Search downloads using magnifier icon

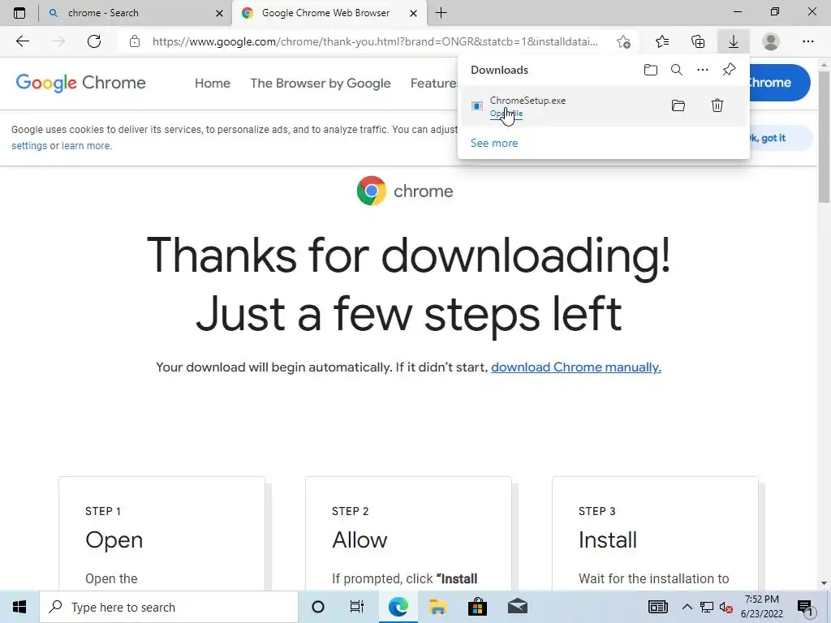click(x=677, y=70)
